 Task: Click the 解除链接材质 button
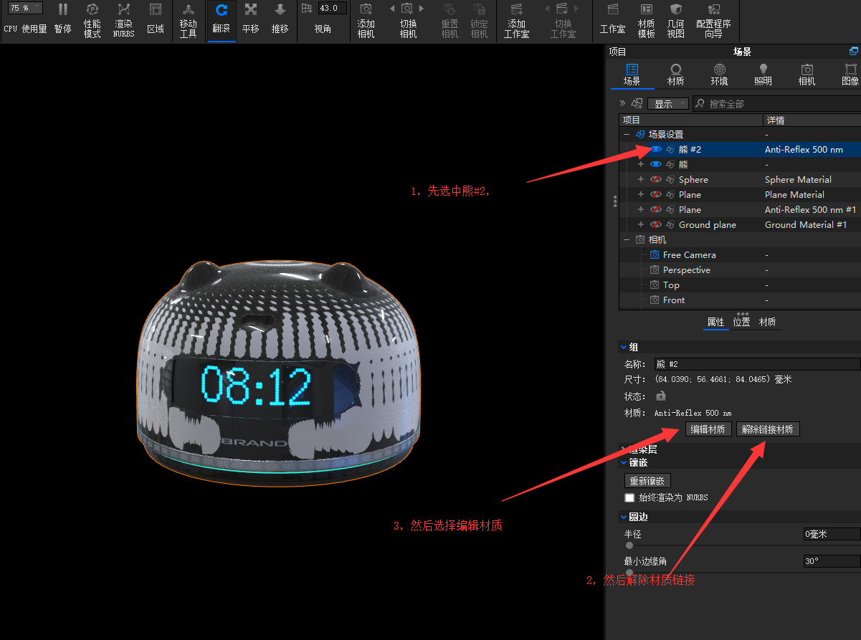(x=768, y=429)
